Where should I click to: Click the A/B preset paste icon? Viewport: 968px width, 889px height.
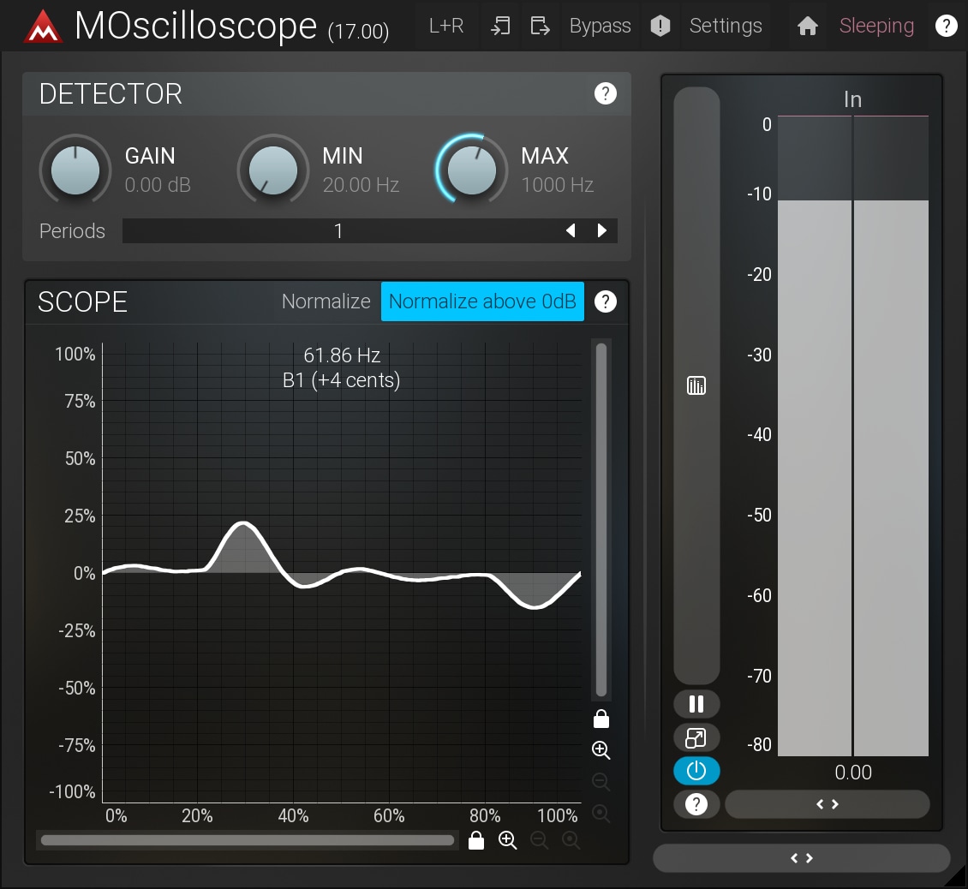point(500,27)
